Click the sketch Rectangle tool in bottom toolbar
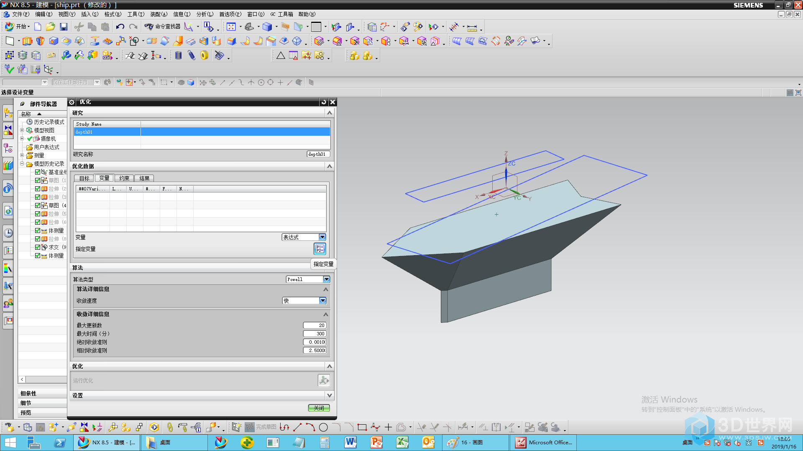Viewport: 803px width, 451px height. [362, 427]
